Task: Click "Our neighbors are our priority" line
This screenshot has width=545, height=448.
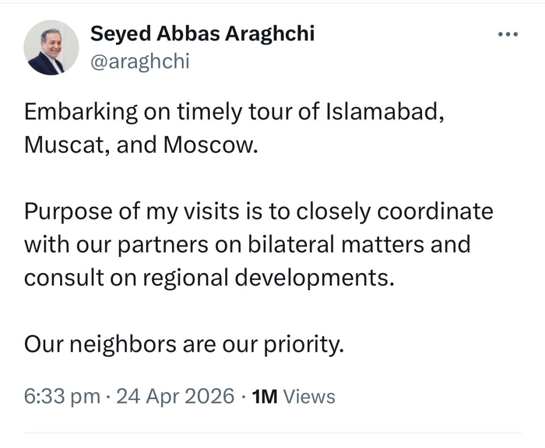Action: pos(184,345)
